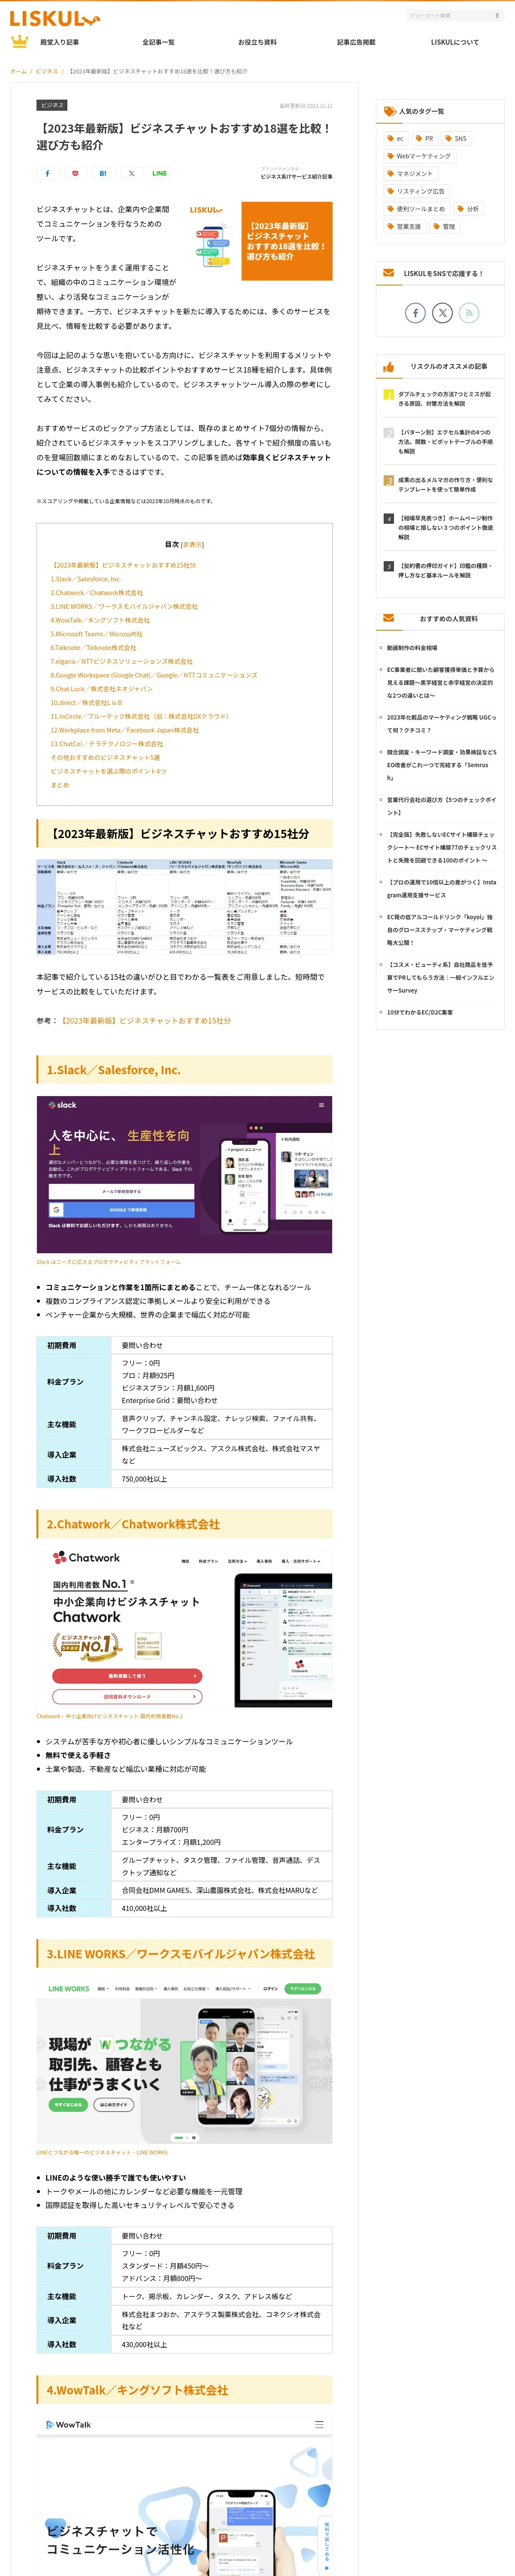Share the article via LINE button
515x2576 pixels.
tap(159, 173)
